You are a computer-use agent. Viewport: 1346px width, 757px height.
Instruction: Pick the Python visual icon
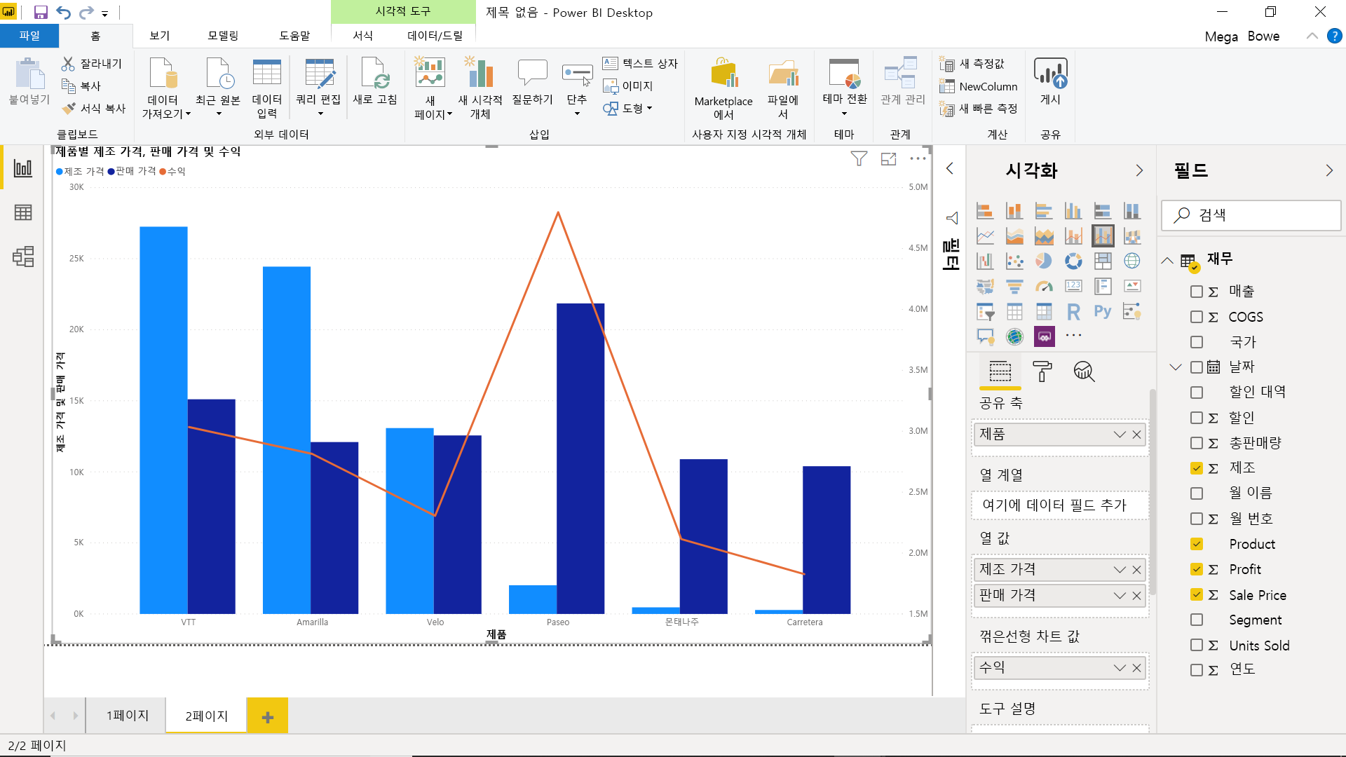[x=1102, y=311]
